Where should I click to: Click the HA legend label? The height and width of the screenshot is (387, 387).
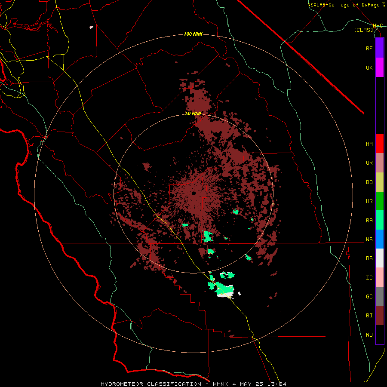(x=369, y=144)
